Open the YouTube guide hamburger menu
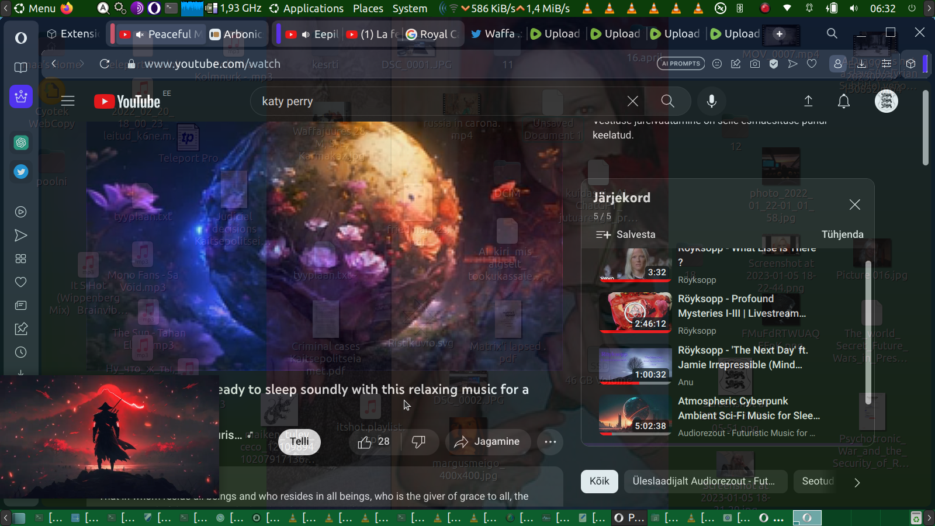The height and width of the screenshot is (526, 935). [x=68, y=101]
